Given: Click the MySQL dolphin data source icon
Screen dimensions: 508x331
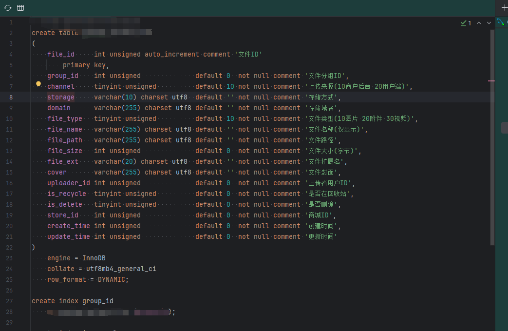Looking at the screenshot, I should (501, 22).
